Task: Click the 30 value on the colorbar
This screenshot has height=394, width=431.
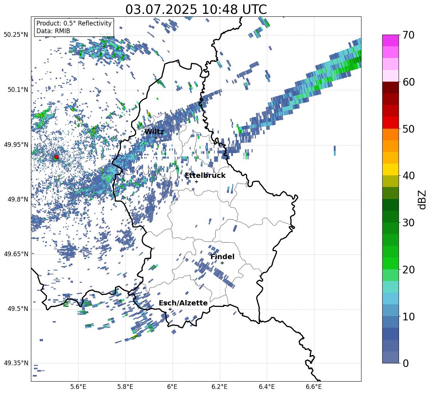Action: pyautogui.click(x=408, y=223)
